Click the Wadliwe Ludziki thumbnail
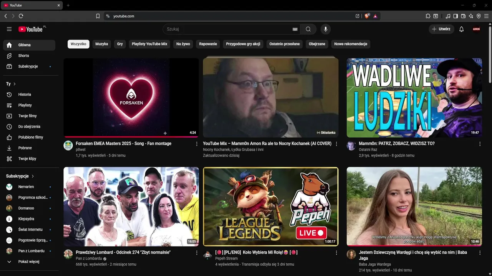This screenshot has width=492, height=276. [x=414, y=97]
